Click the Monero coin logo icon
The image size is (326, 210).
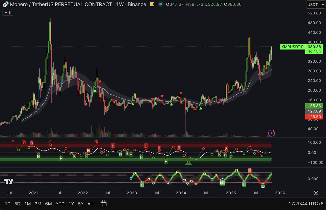(4, 4)
